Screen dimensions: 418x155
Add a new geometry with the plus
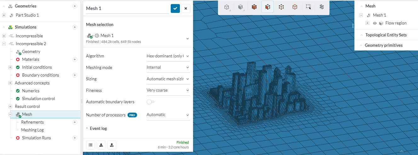75,6
